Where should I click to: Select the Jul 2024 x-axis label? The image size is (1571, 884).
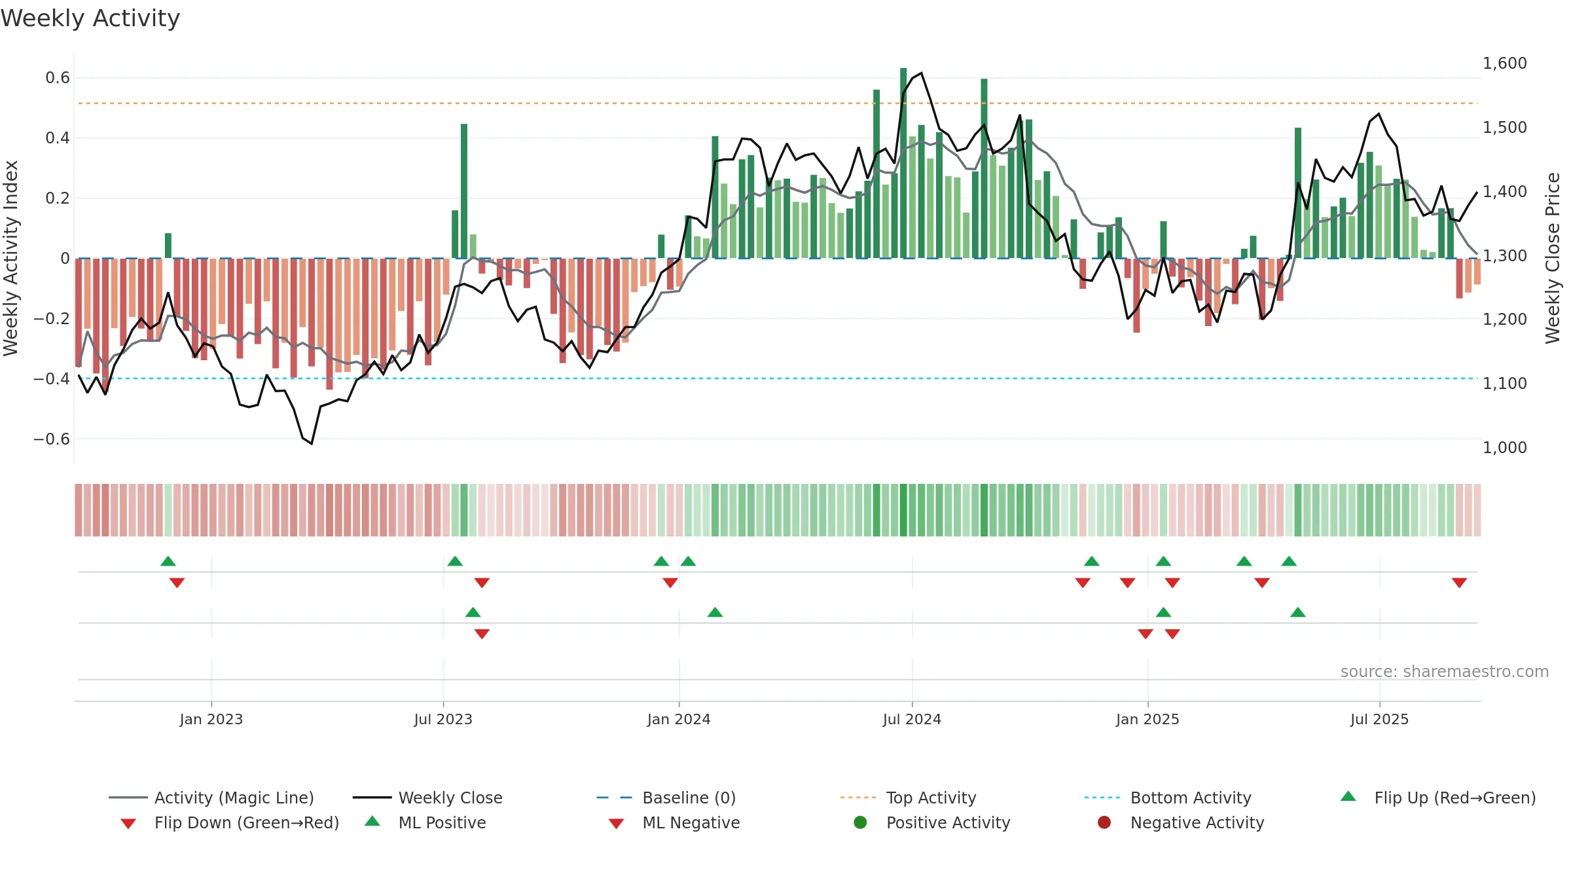pyautogui.click(x=912, y=719)
